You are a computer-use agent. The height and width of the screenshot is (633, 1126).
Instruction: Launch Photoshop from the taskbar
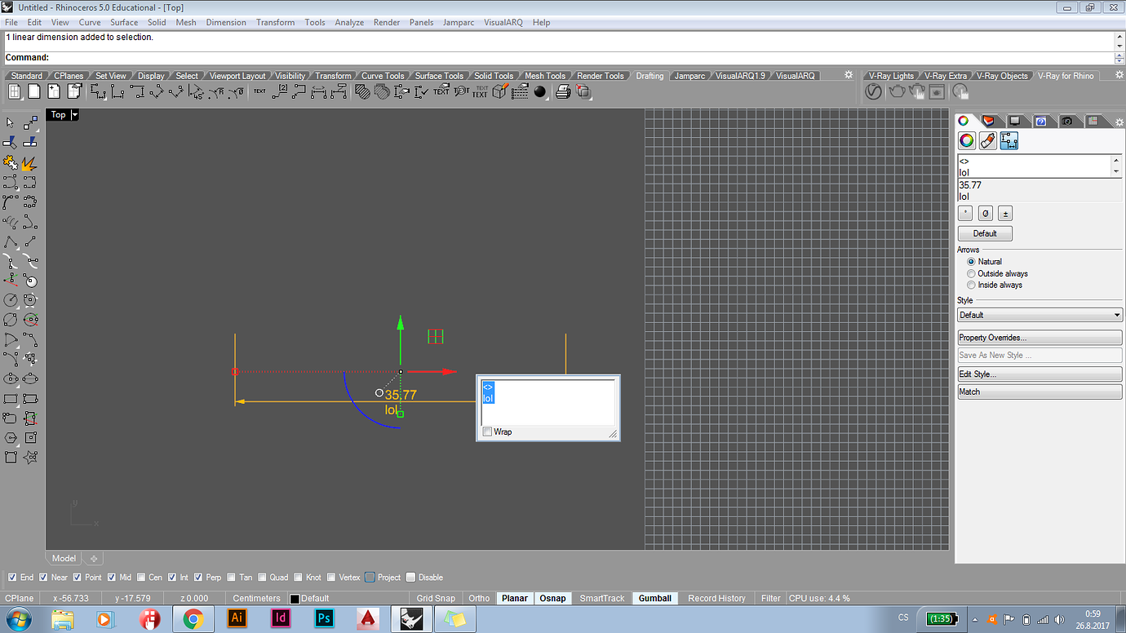point(324,618)
